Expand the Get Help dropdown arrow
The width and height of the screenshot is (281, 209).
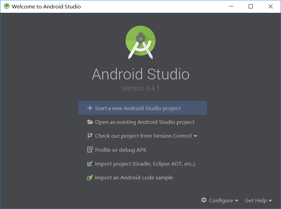point(270,201)
